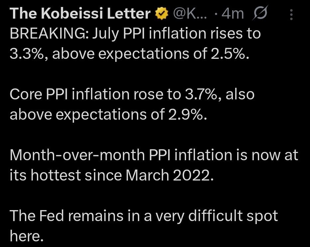
Task: Click the gold verified badge
Action: coord(162,14)
